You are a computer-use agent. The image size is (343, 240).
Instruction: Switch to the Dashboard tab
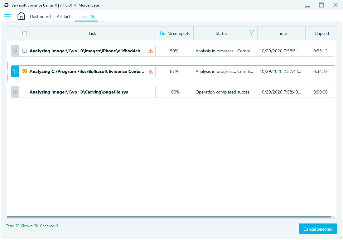[x=40, y=17]
